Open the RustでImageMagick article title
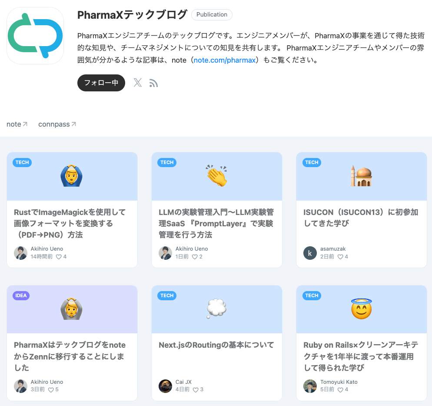 click(70, 223)
